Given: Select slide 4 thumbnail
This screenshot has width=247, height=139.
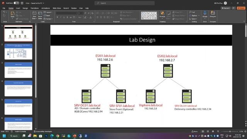Looking at the screenshot, I should [19, 88].
